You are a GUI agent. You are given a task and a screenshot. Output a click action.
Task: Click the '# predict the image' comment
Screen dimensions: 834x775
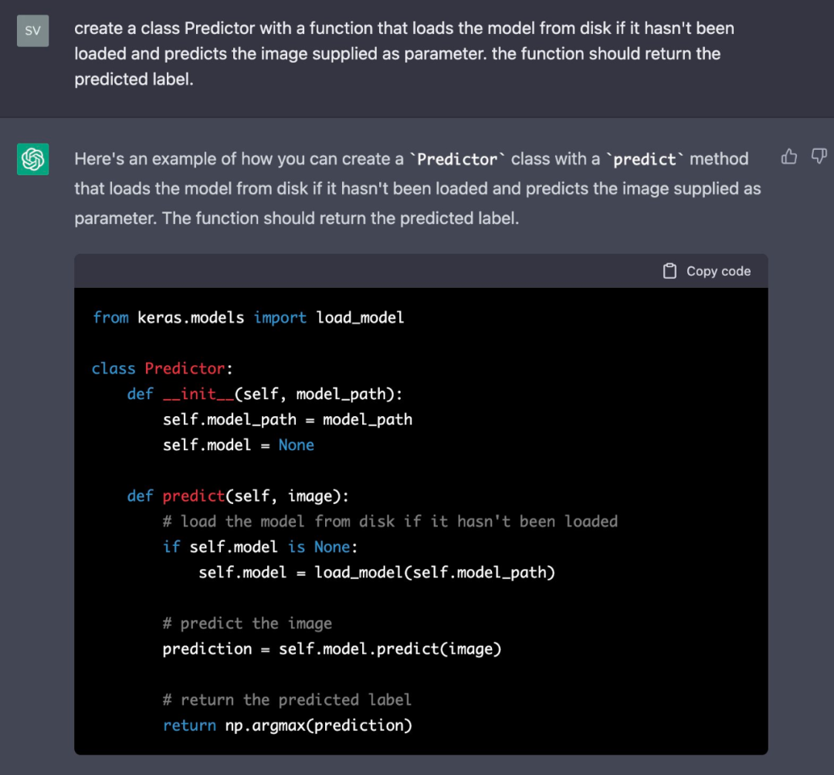[247, 623]
